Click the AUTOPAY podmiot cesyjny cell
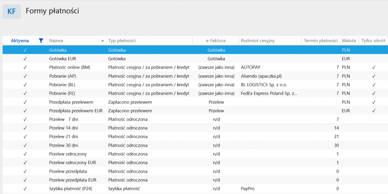This screenshot has width=388, height=194. (250, 67)
